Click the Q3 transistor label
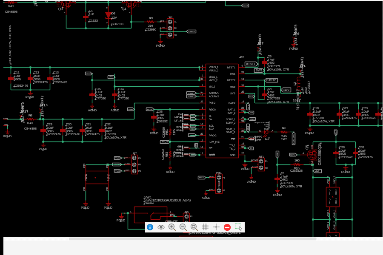 click(x=60, y=9)
